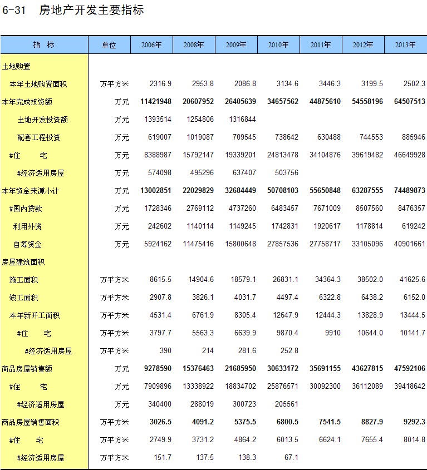Click bold value 64507513
Screen dimensions: 427x470
[x=410, y=102]
